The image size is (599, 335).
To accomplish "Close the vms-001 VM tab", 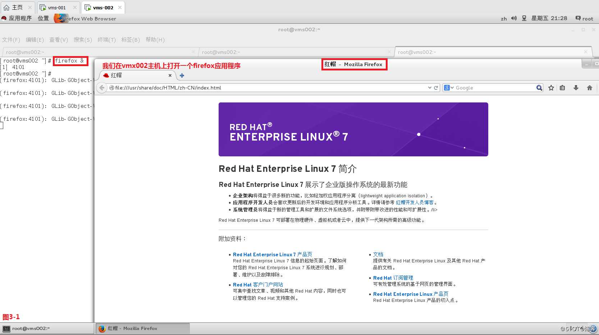I will (x=75, y=8).
